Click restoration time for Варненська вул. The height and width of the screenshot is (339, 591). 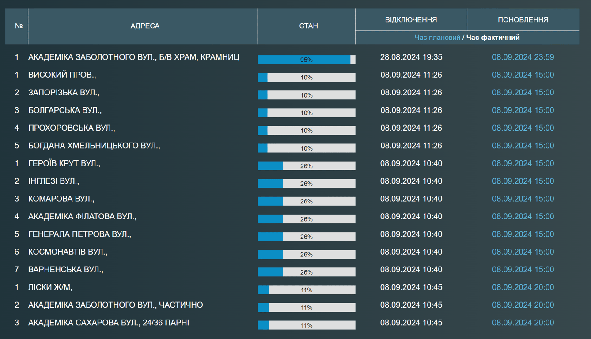coord(523,269)
